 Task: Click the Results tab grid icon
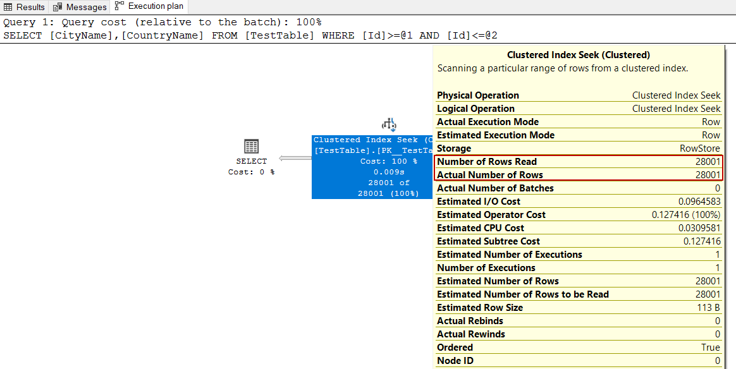click(8, 7)
